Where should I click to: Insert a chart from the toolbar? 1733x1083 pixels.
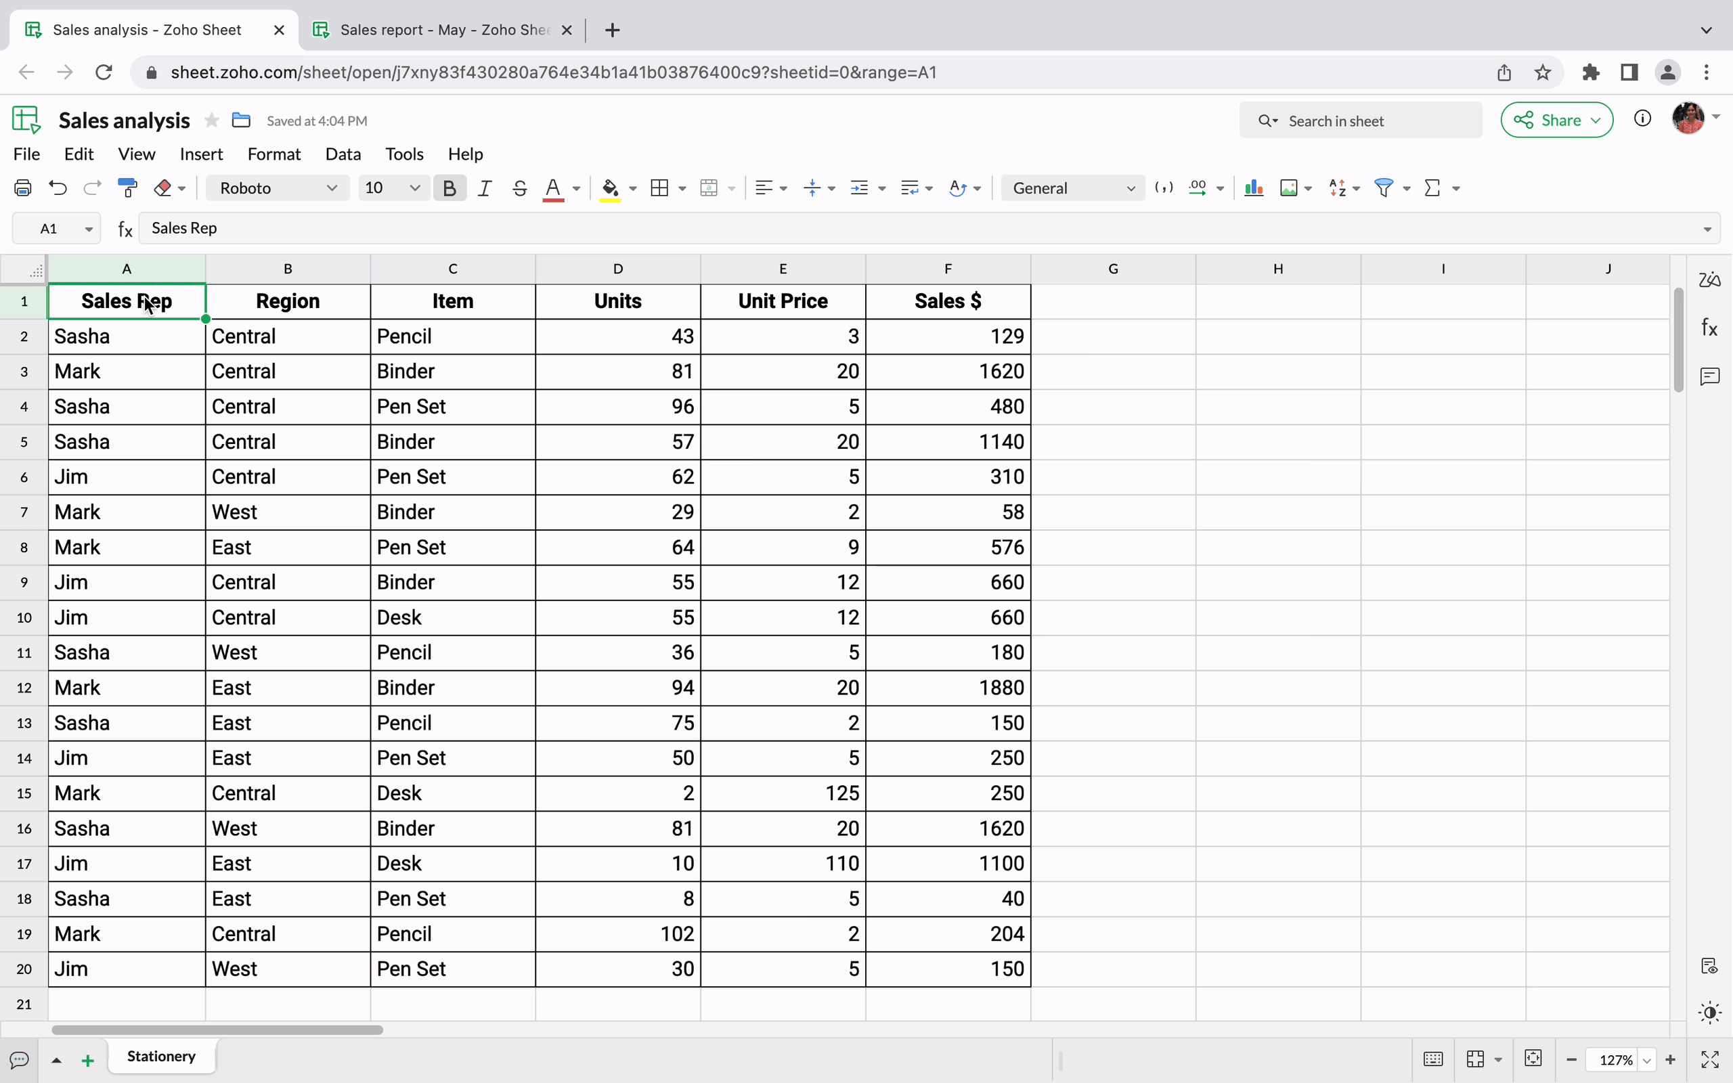(1253, 188)
